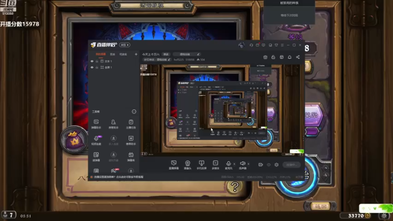Click the mode switch pill beside logo
This screenshot has height=221, width=393.
pyautogui.click(x=125, y=45)
